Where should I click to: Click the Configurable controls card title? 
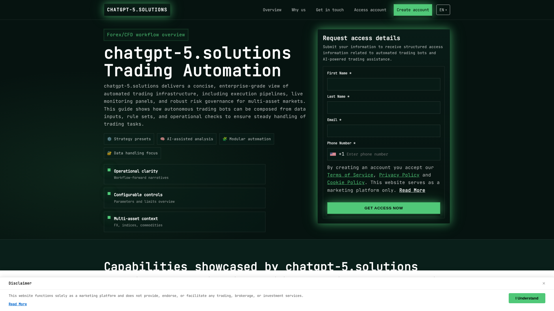pos(138,195)
